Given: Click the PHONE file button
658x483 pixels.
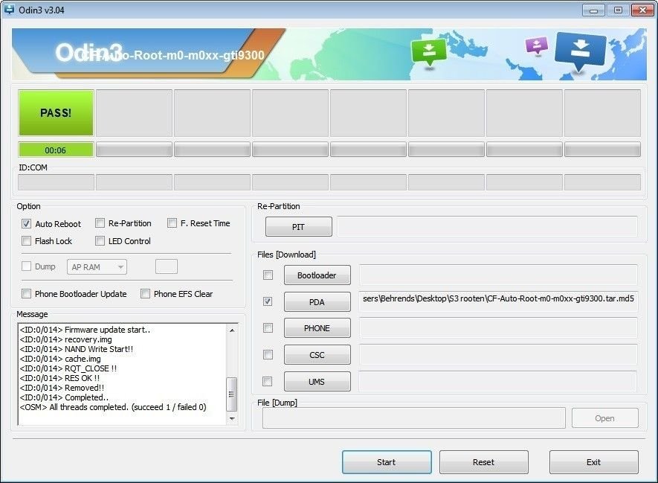Looking at the screenshot, I should point(317,328).
